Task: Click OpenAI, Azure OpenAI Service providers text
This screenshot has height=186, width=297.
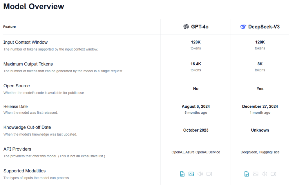Action: 196,152
